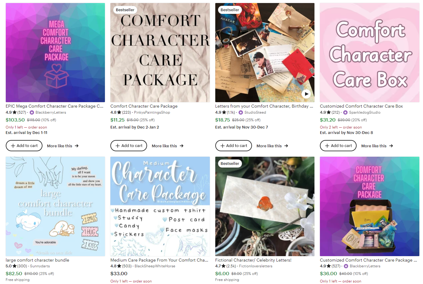423x284 pixels.
Task: Add Letters from your Comfort Character to cart
Action: tap(233, 146)
